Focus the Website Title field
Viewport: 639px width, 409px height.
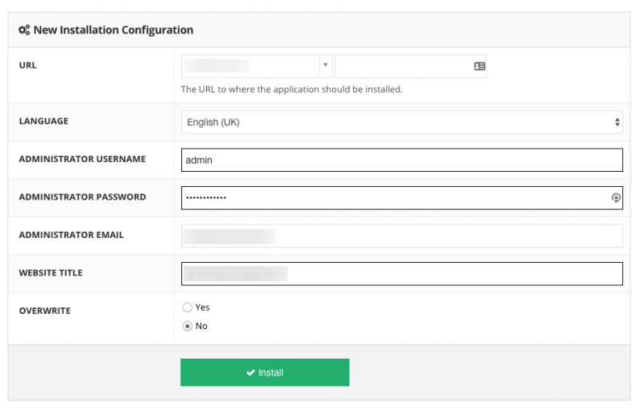[402, 274]
